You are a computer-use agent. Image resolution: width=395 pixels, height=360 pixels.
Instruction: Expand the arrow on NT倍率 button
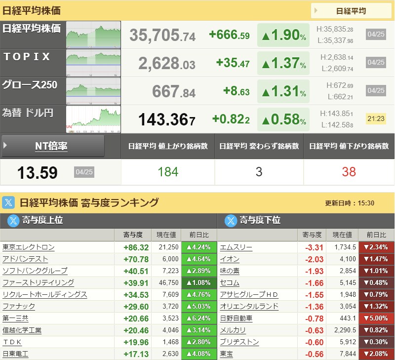click(x=5, y=145)
